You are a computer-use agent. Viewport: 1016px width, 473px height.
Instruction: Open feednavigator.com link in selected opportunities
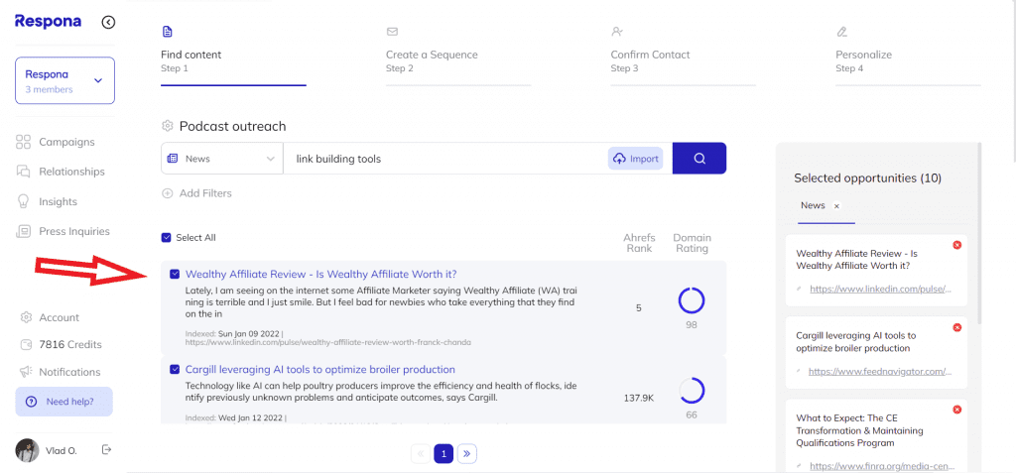[881, 371]
